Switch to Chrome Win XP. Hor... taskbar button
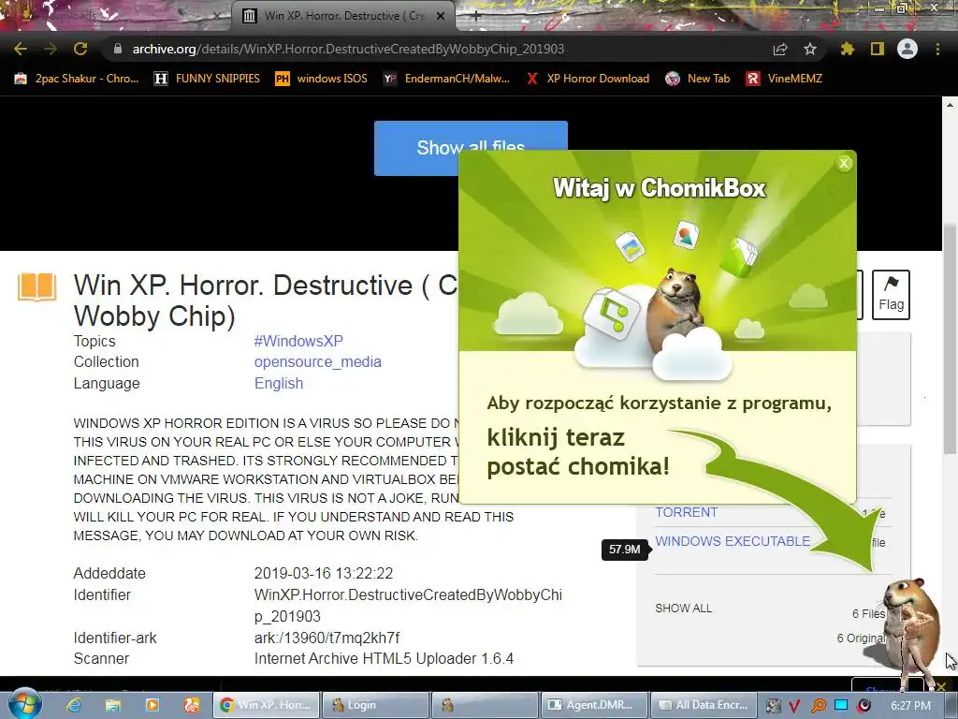The width and height of the screenshot is (958, 719). pos(266,705)
